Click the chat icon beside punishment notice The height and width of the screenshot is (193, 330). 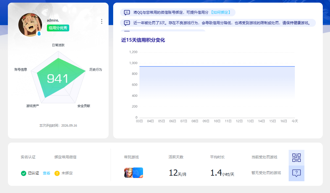pos(127,23)
